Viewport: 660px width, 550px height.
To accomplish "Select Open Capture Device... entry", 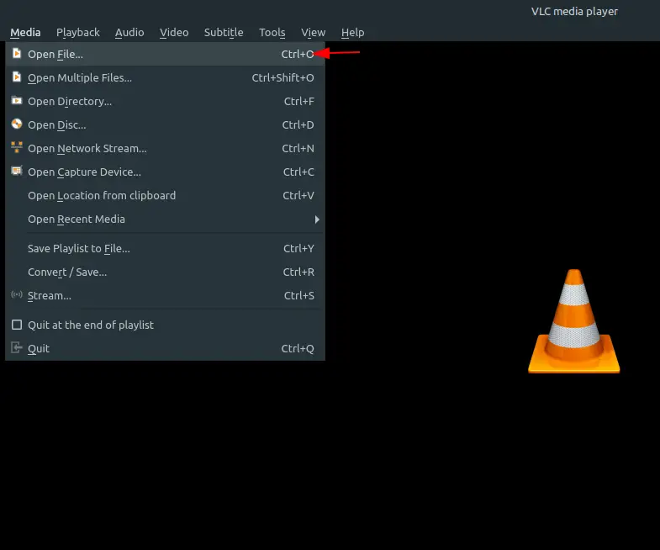I will (165, 172).
